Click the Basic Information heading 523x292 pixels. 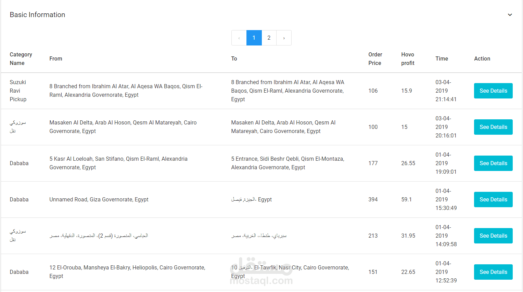[37, 15]
